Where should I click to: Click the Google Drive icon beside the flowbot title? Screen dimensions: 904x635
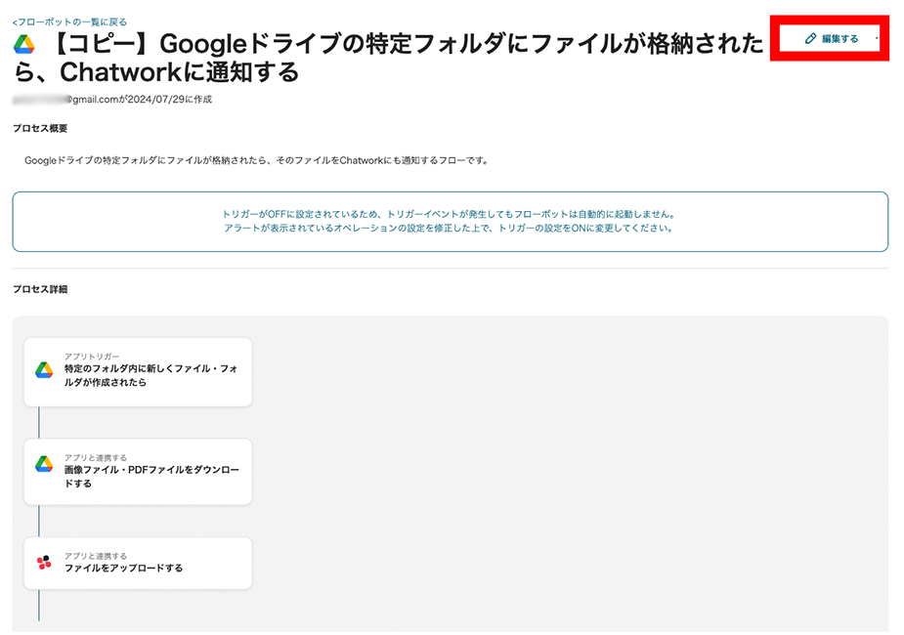(23, 44)
